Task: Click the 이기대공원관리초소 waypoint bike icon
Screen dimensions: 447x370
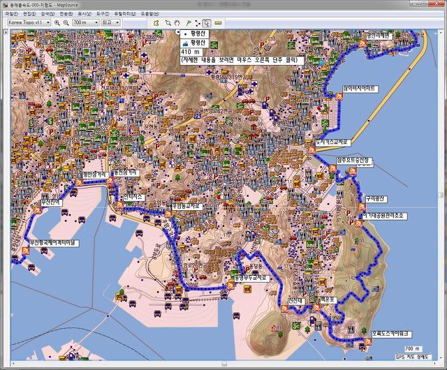Action: pos(358,223)
